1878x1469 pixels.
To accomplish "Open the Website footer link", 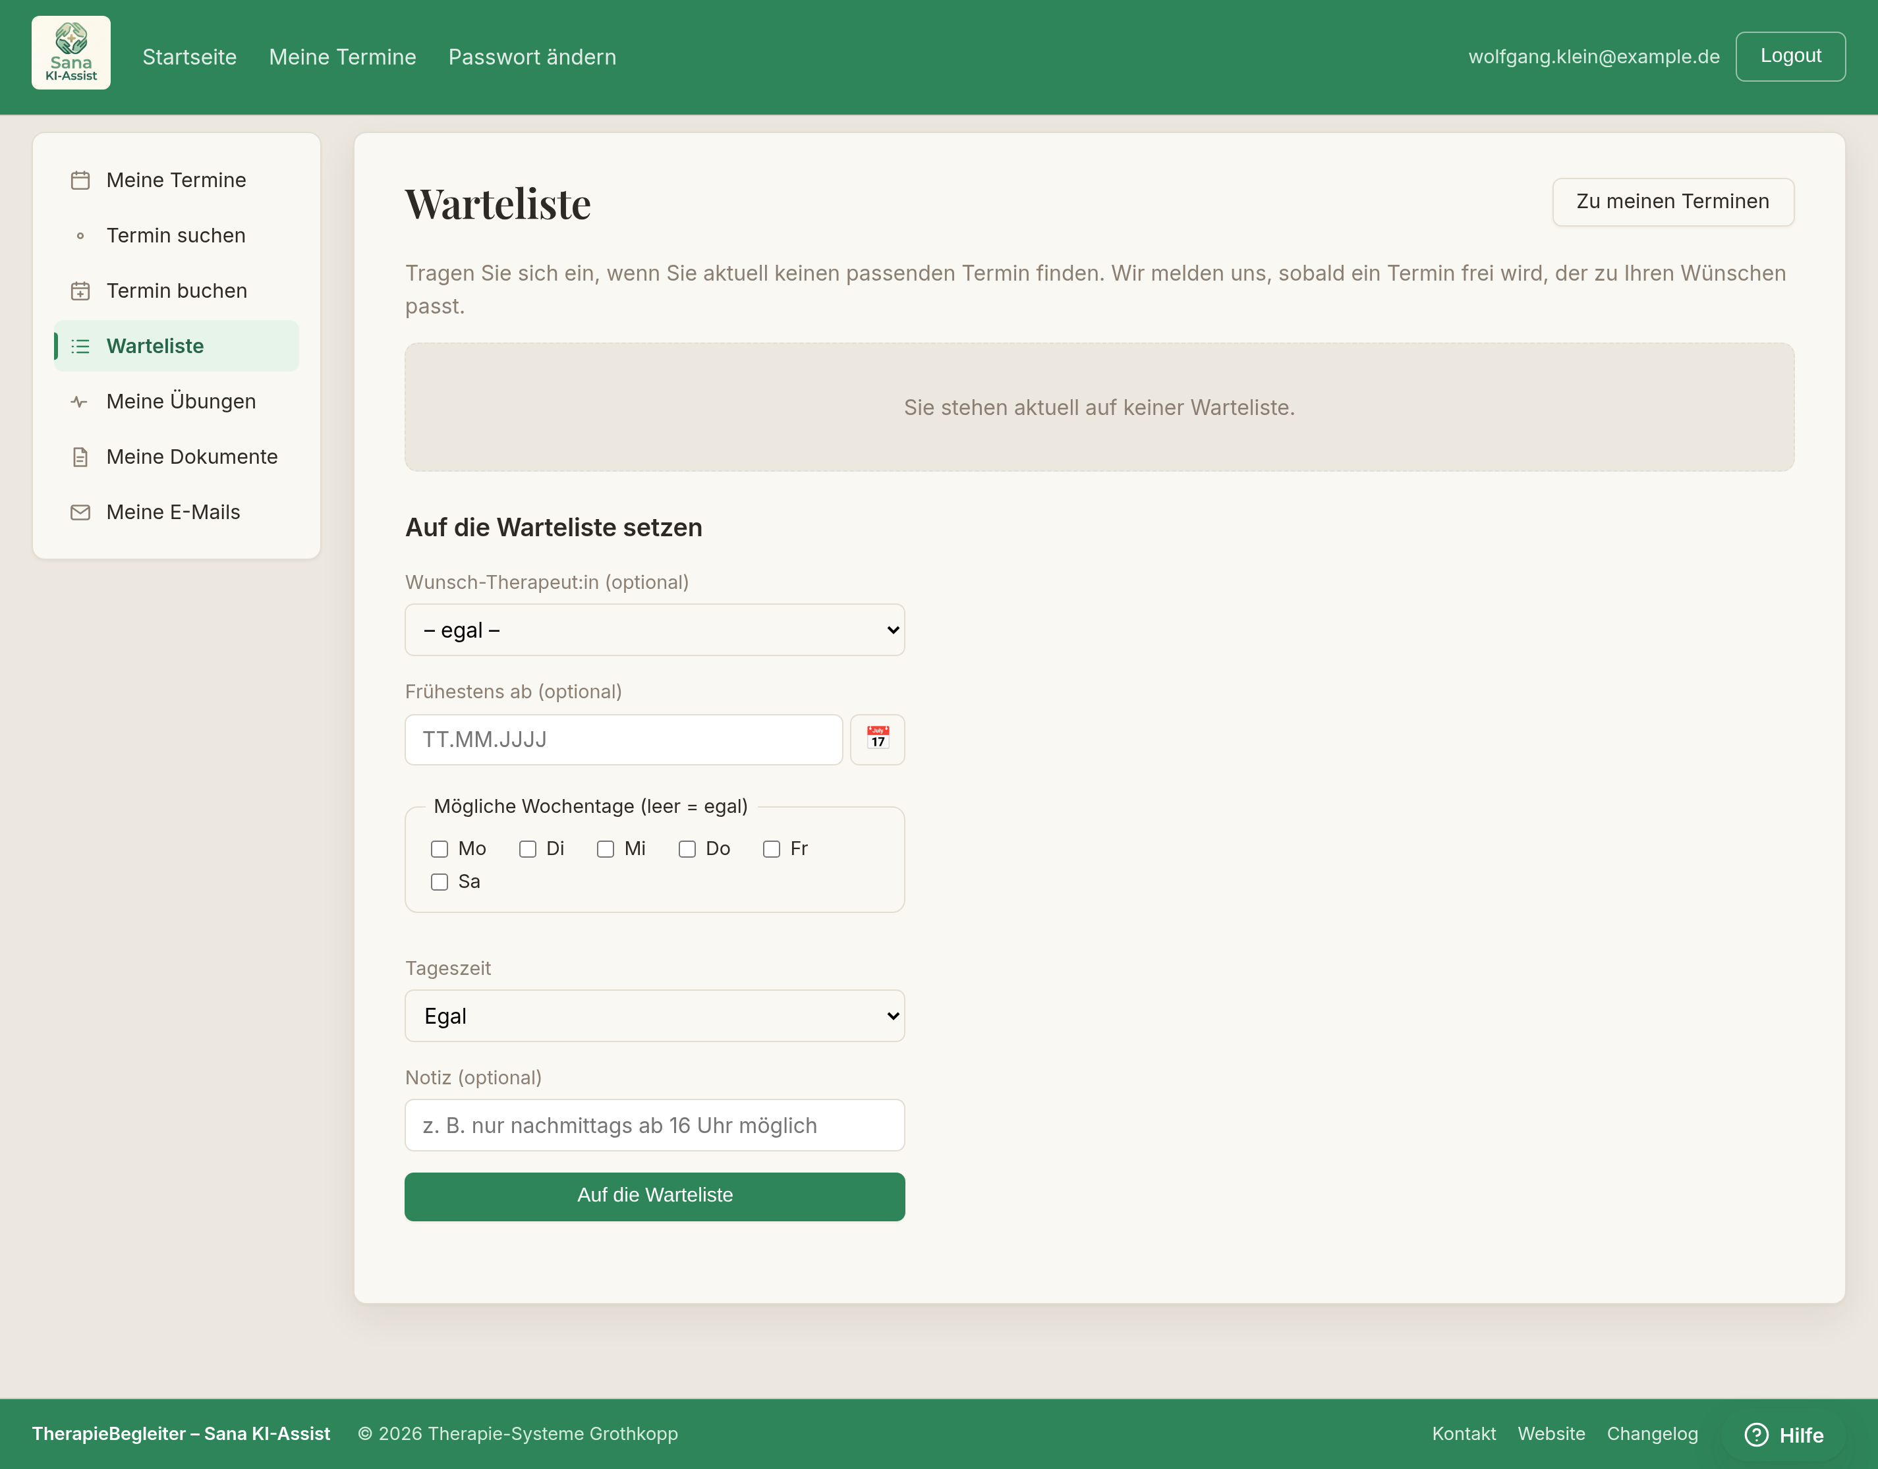I will click(x=1551, y=1435).
